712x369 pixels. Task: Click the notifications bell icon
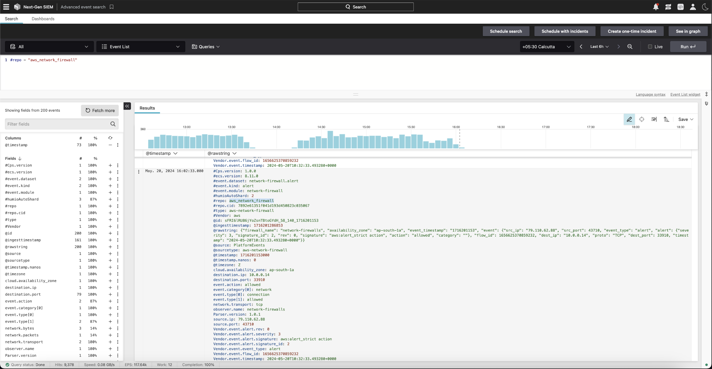656,7
